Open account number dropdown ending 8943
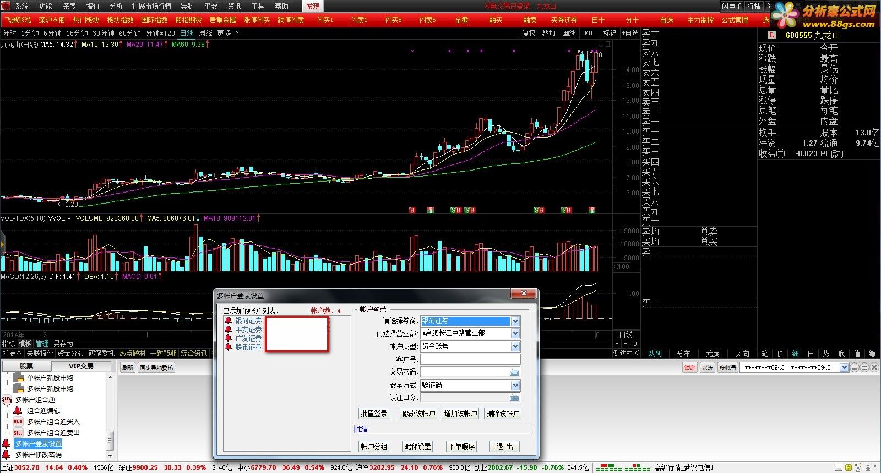This screenshot has width=881, height=473. 844,367
